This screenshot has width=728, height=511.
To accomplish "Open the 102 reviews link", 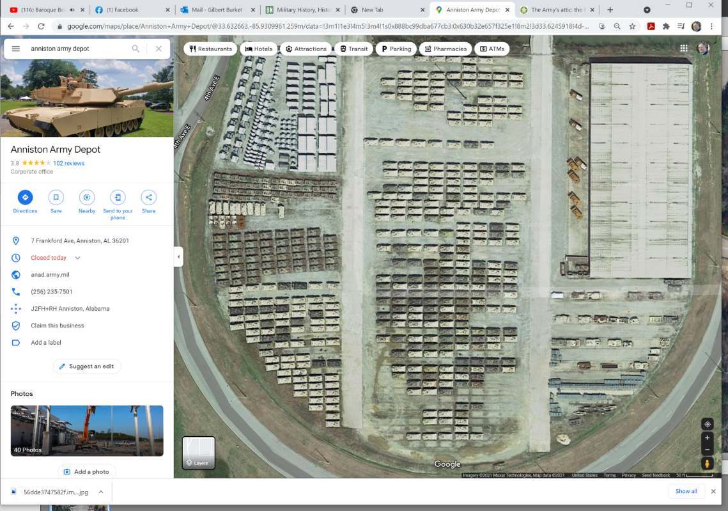I will coord(69,163).
